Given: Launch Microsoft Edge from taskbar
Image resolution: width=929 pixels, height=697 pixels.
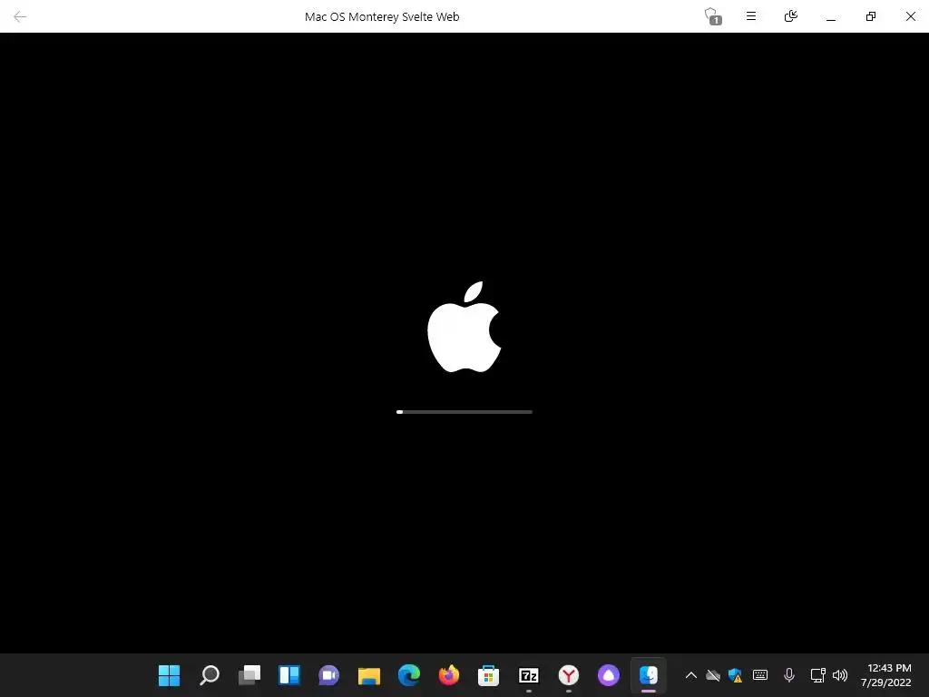Looking at the screenshot, I should tap(409, 675).
